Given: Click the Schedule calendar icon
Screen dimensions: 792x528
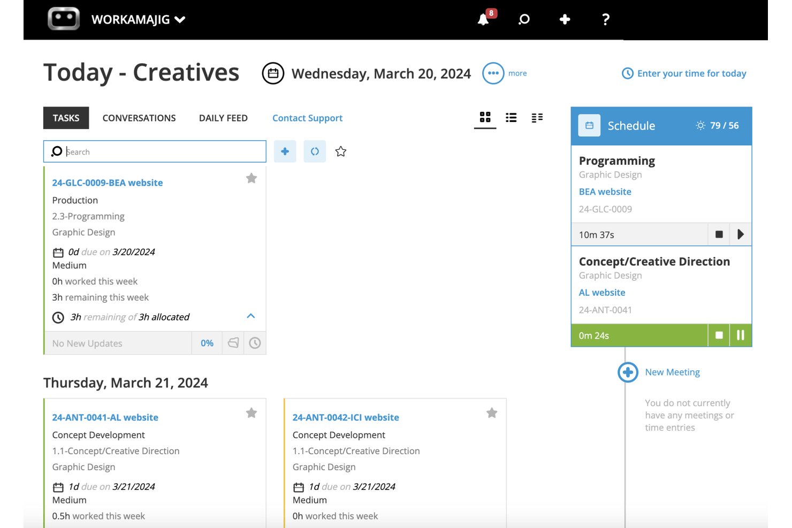Looking at the screenshot, I should point(589,126).
